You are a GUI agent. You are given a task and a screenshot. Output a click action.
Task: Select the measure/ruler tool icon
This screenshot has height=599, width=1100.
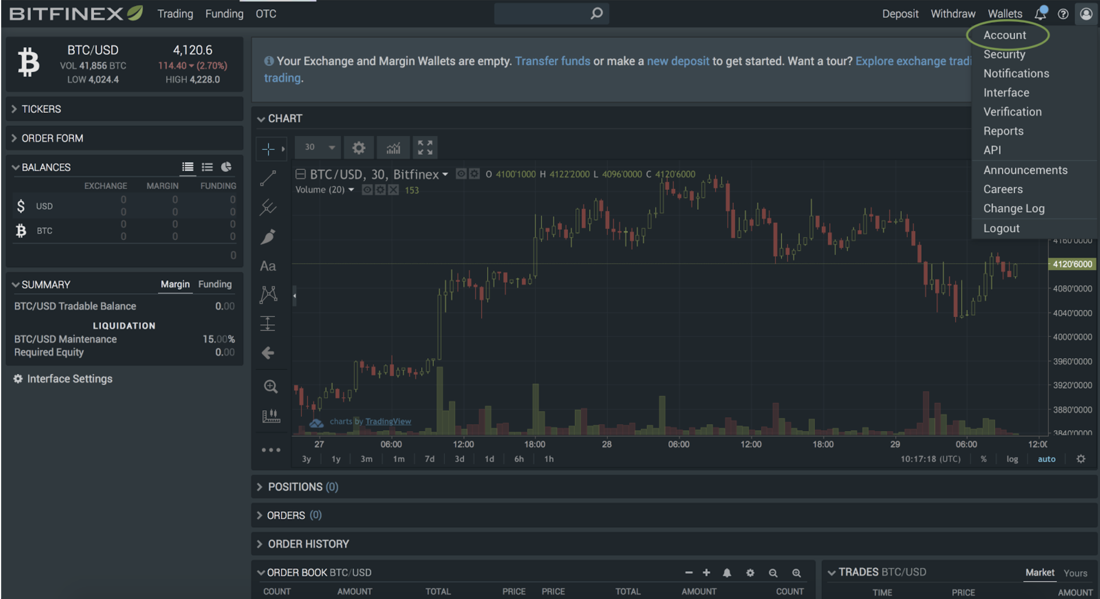coord(269,414)
